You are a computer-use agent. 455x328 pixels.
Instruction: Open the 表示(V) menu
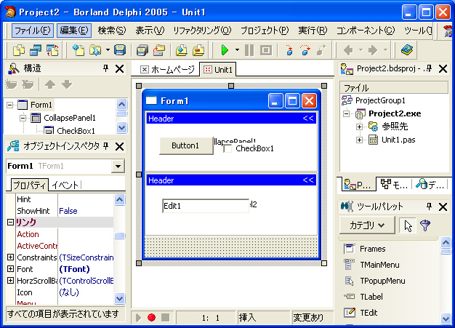click(x=150, y=31)
